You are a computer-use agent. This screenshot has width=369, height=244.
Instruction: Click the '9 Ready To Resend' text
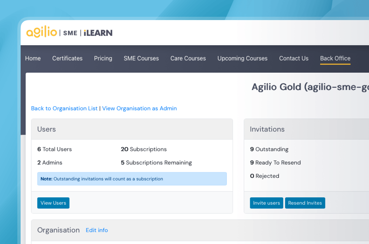(275, 162)
